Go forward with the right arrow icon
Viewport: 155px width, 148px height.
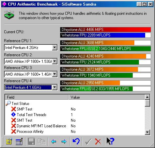[64, 141]
